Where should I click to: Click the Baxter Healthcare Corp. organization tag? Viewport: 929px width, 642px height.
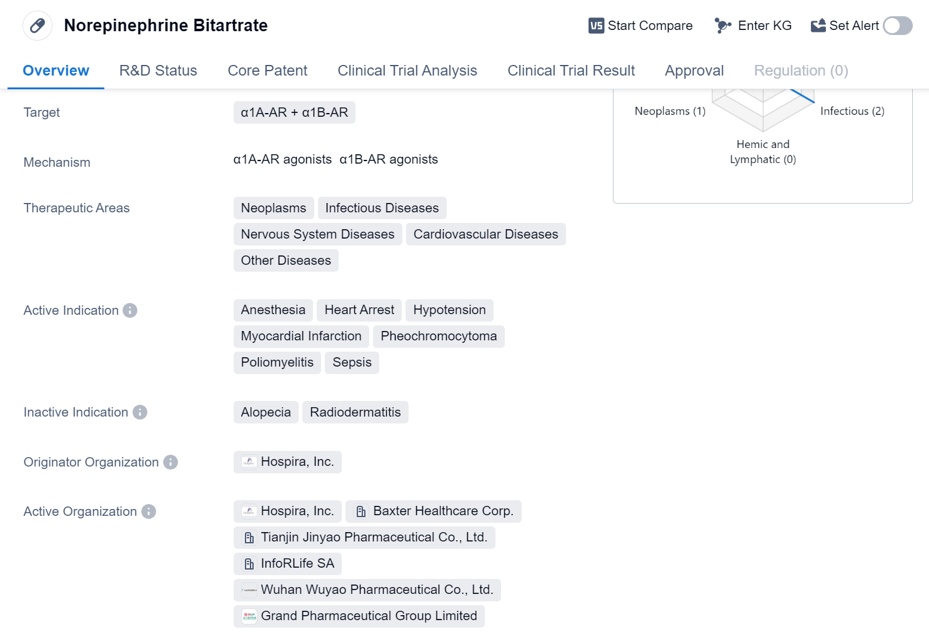pyautogui.click(x=434, y=511)
